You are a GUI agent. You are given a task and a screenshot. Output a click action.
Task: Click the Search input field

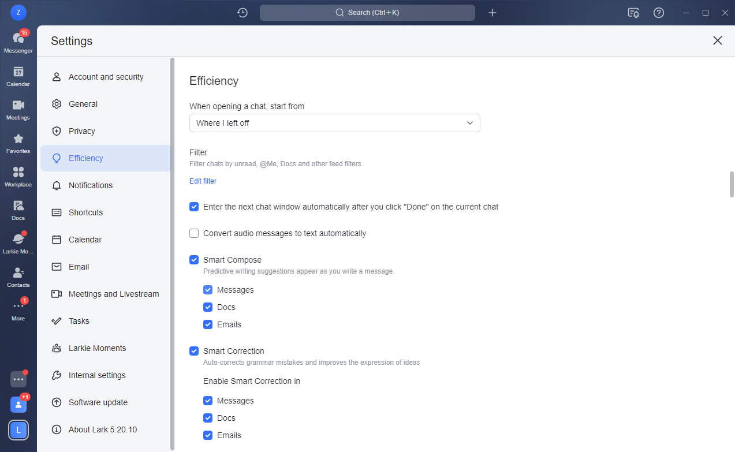(x=367, y=13)
